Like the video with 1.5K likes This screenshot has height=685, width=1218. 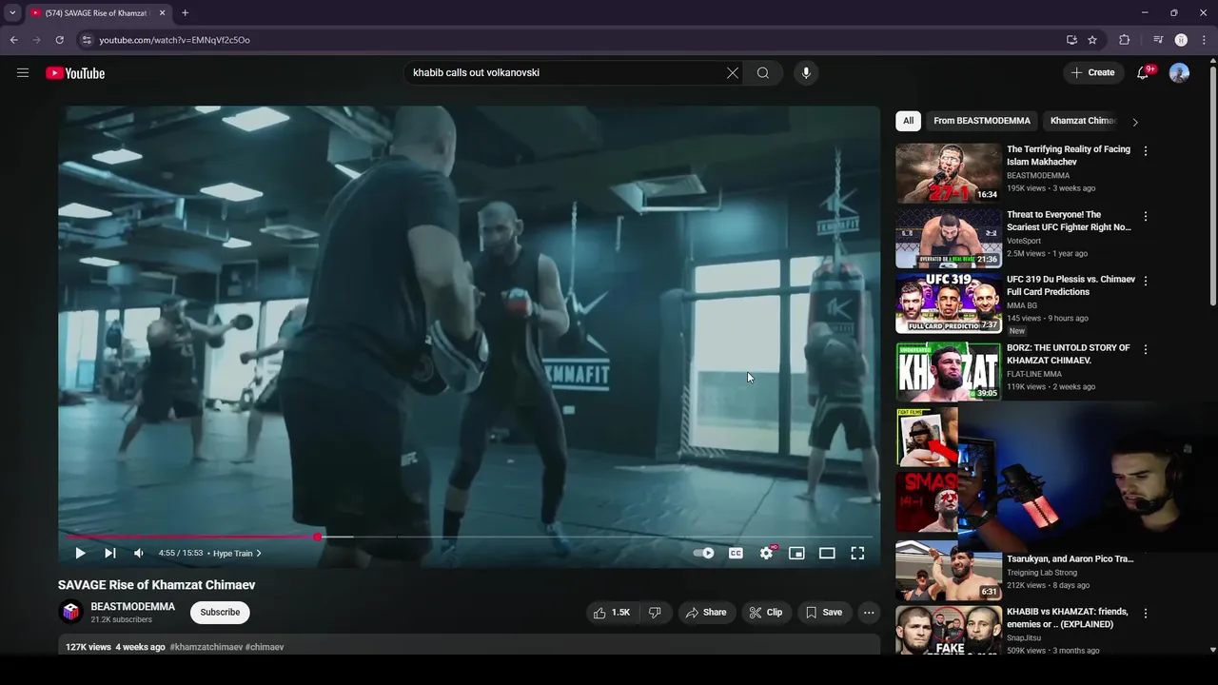612,613
